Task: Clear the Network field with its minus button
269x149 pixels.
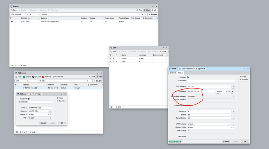Action: point(50,111)
